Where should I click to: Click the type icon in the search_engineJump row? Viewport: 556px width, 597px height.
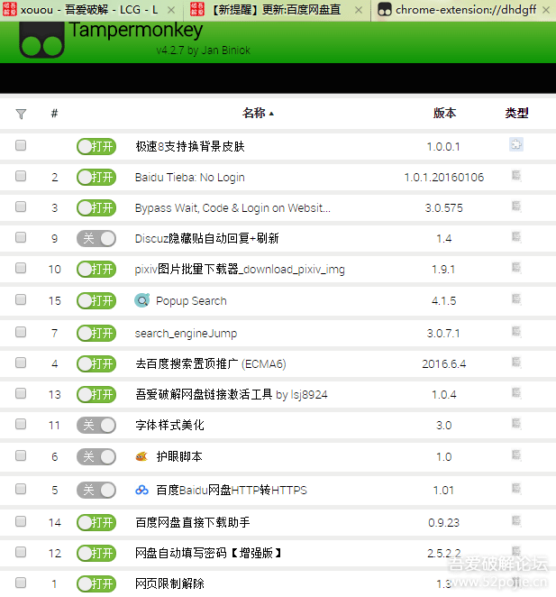pos(516,332)
